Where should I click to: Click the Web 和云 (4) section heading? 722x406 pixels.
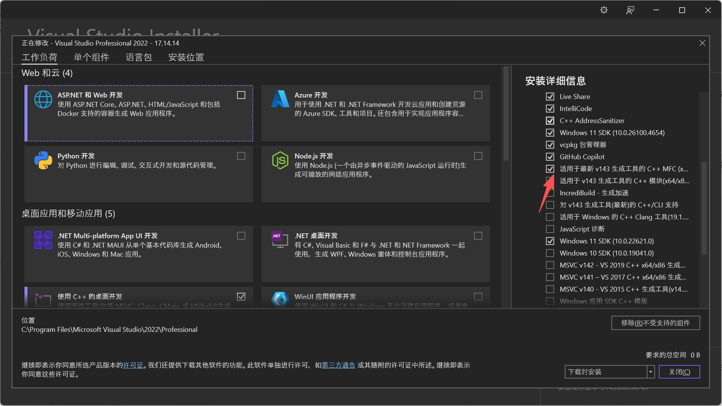tap(47, 73)
